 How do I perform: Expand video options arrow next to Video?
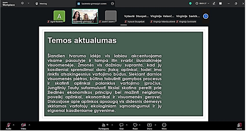[x=29, y=125]
